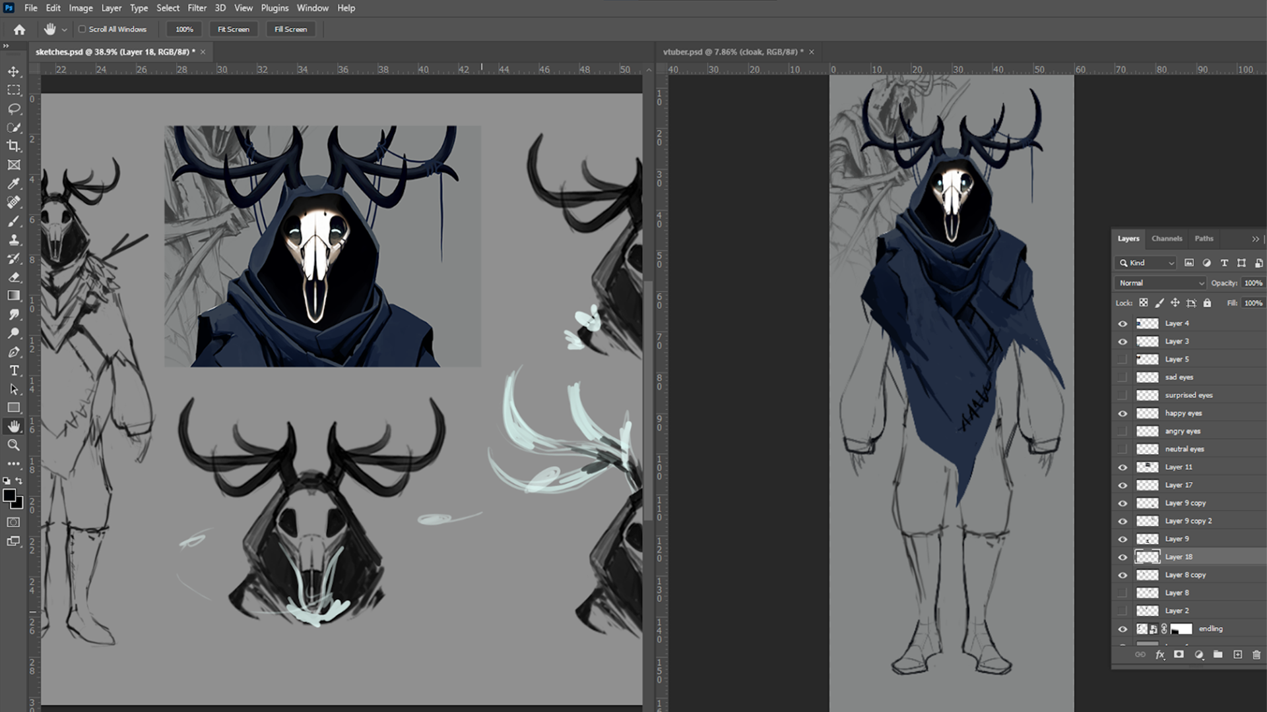Click the 100% zoom button
The image size is (1267, 712).
pyautogui.click(x=184, y=29)
